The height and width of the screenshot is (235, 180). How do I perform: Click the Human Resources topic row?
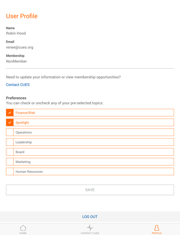pos(90,171)
